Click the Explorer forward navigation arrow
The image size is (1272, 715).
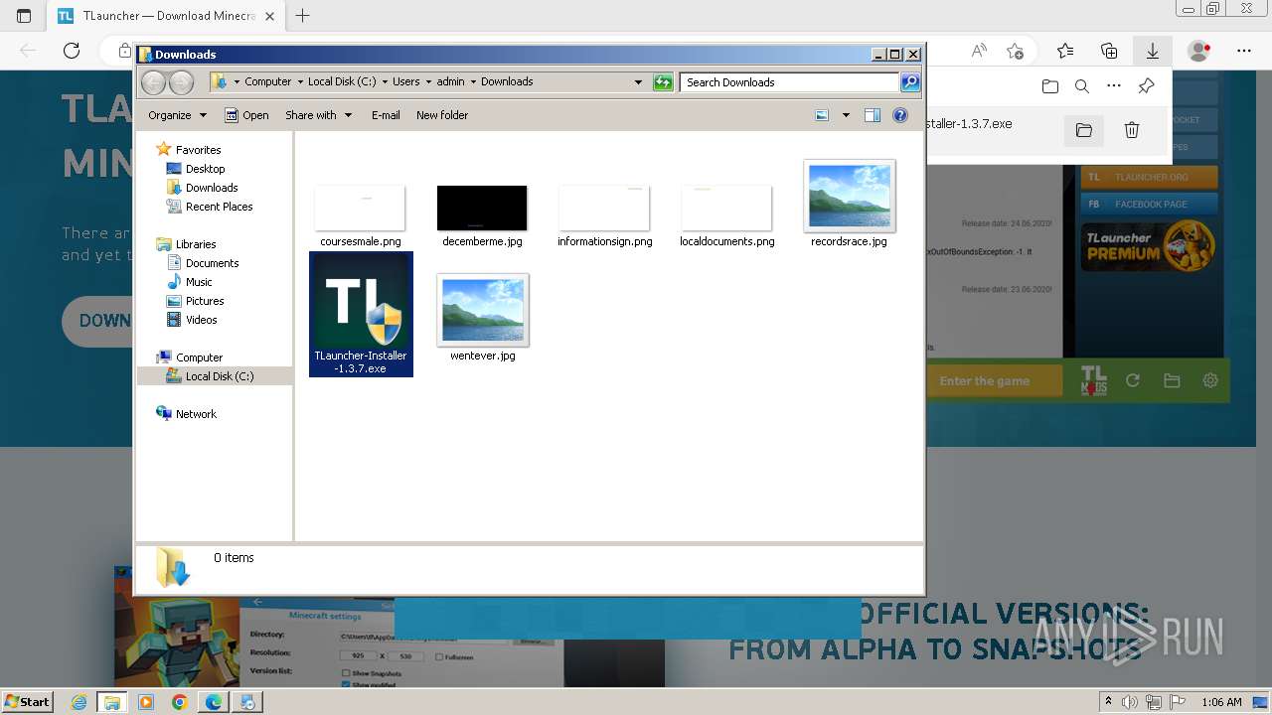pos(181,82)
